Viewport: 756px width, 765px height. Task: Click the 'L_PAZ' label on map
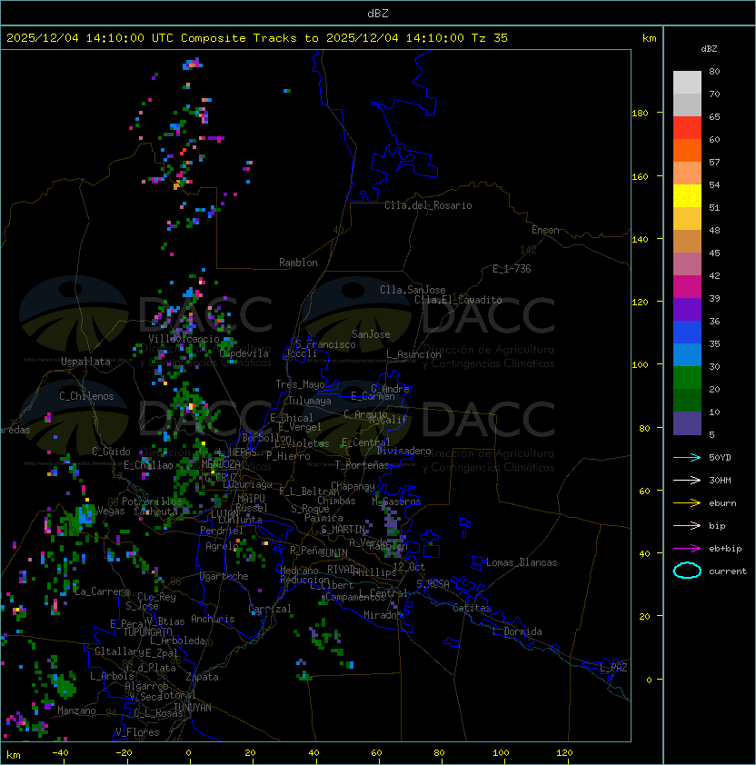[x=613, y=668]
